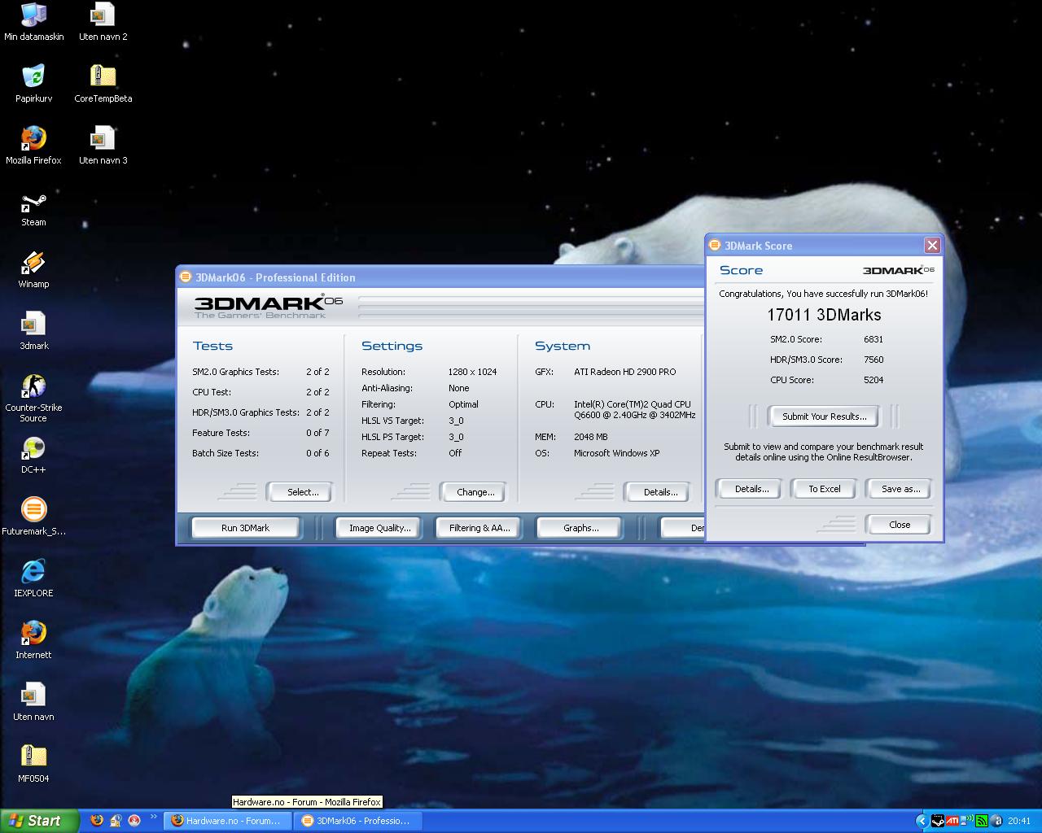
Task: Click Run 3DMark button
Action: pos(245,528)
